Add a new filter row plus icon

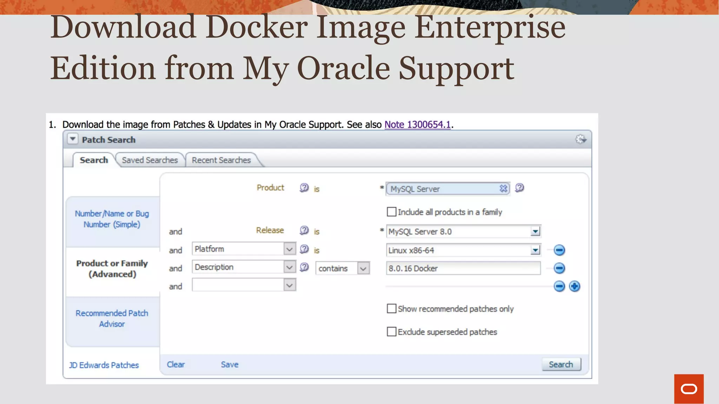pyautogui.click(x=575, y=286)
